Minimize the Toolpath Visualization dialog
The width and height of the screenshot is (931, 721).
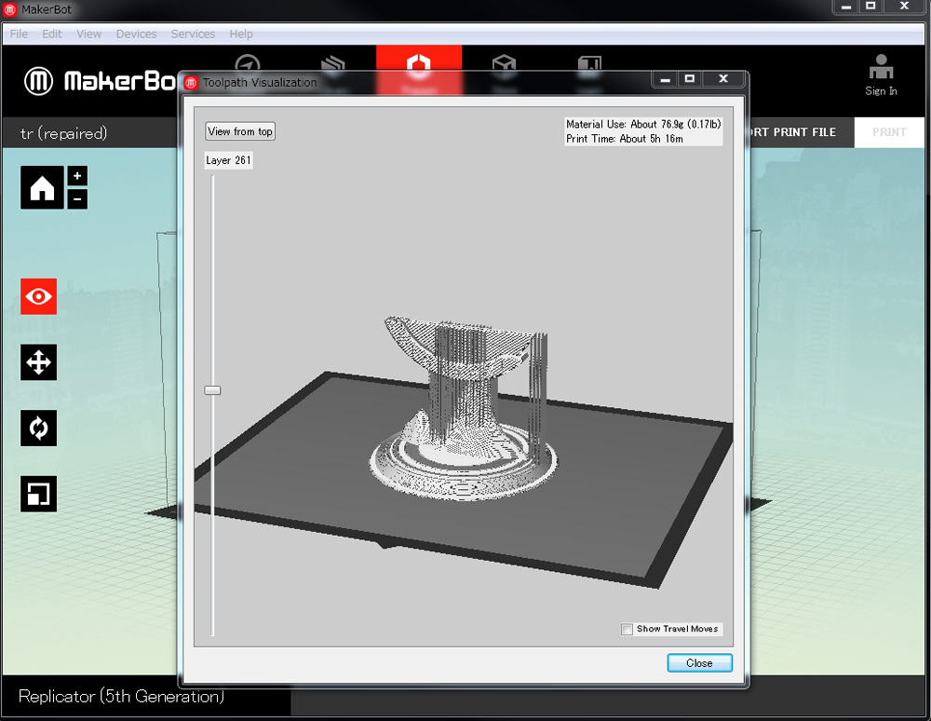[x=666, y=79]
